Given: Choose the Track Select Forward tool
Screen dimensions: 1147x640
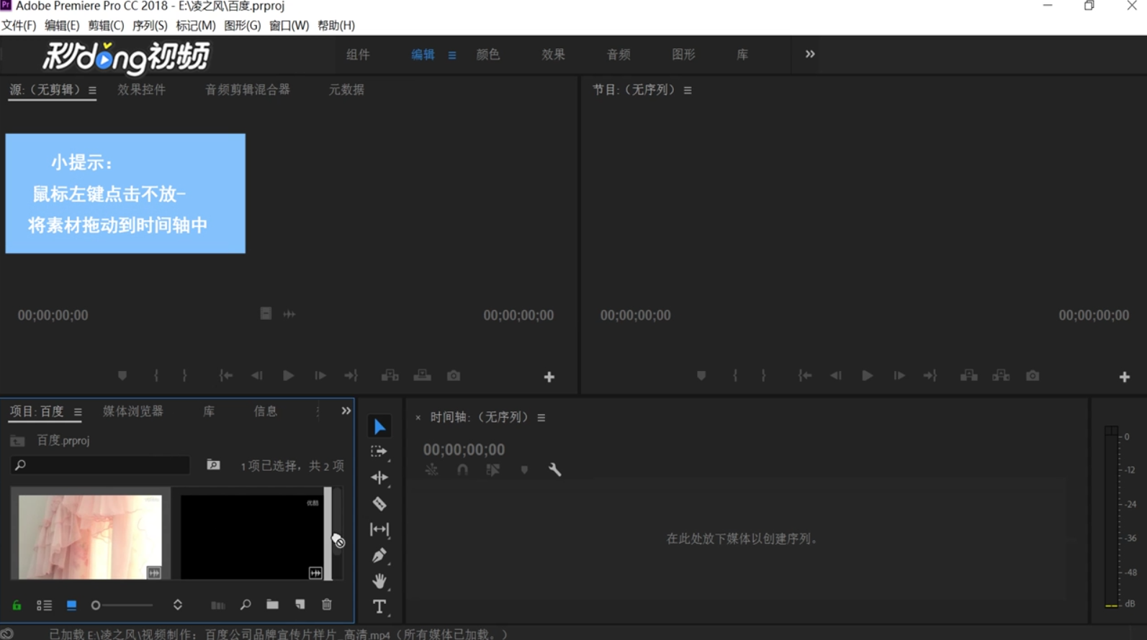Looking at the screenshot, I should (x=379, y=452).
